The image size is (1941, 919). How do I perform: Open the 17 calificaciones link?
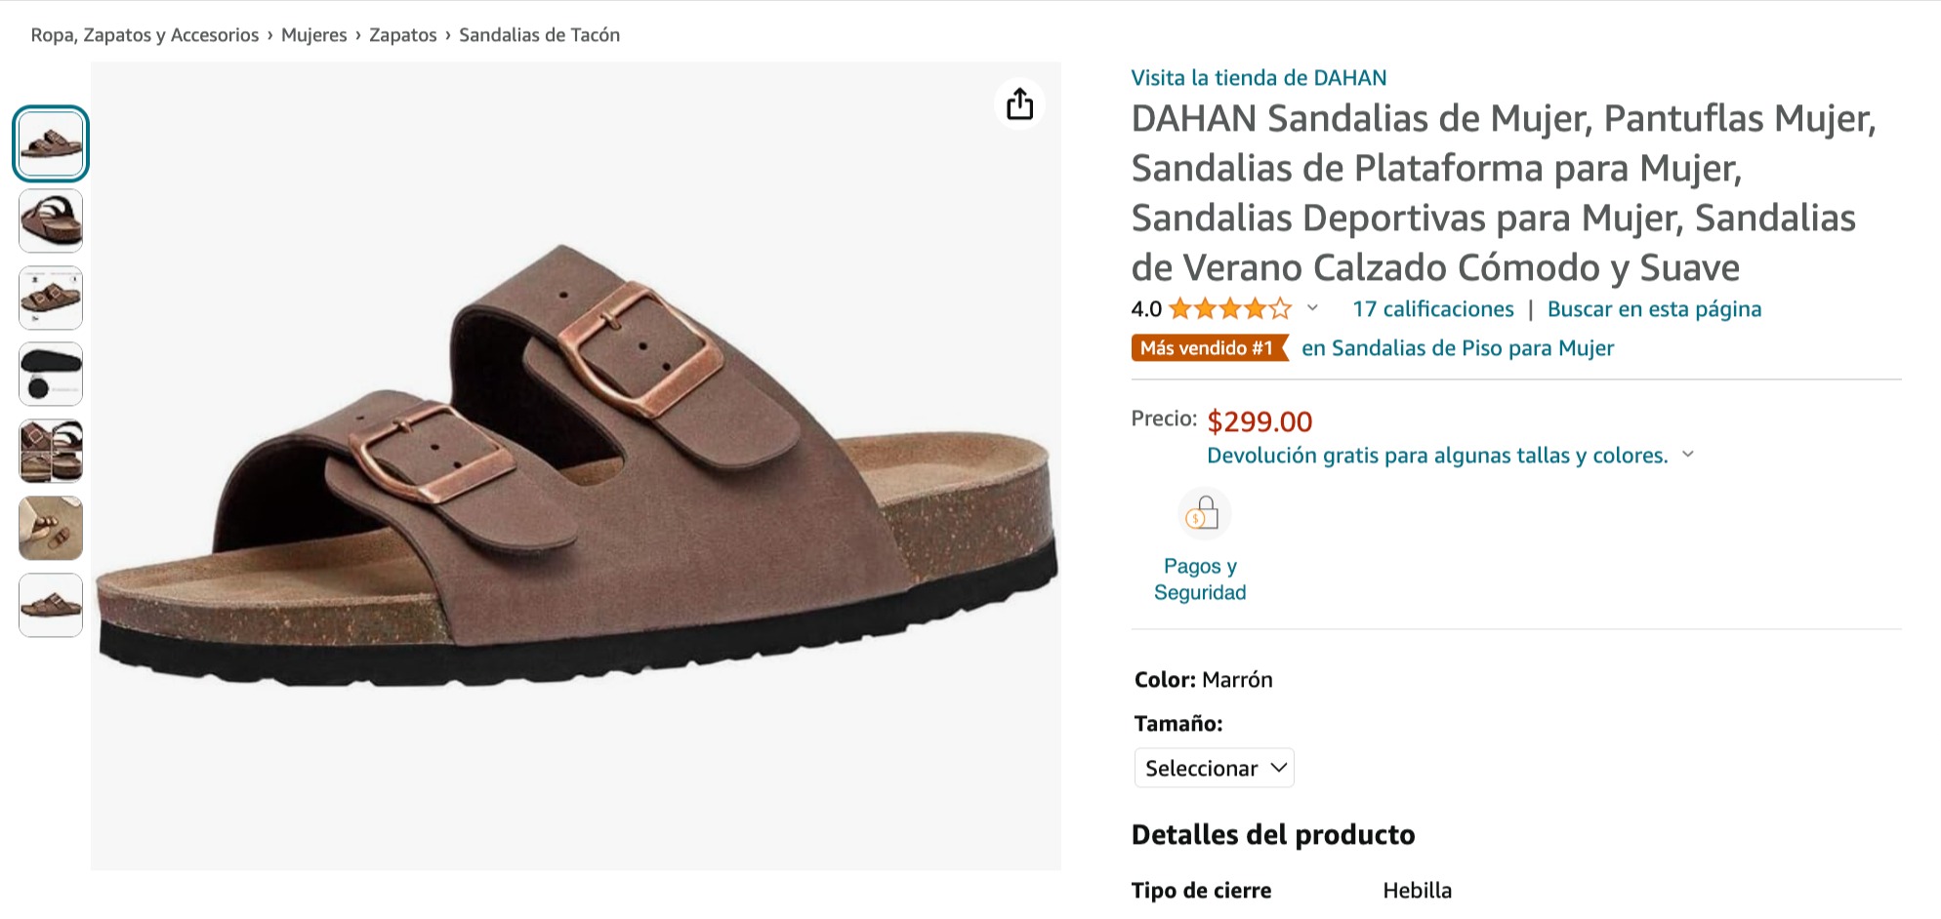pos(1432,309)
